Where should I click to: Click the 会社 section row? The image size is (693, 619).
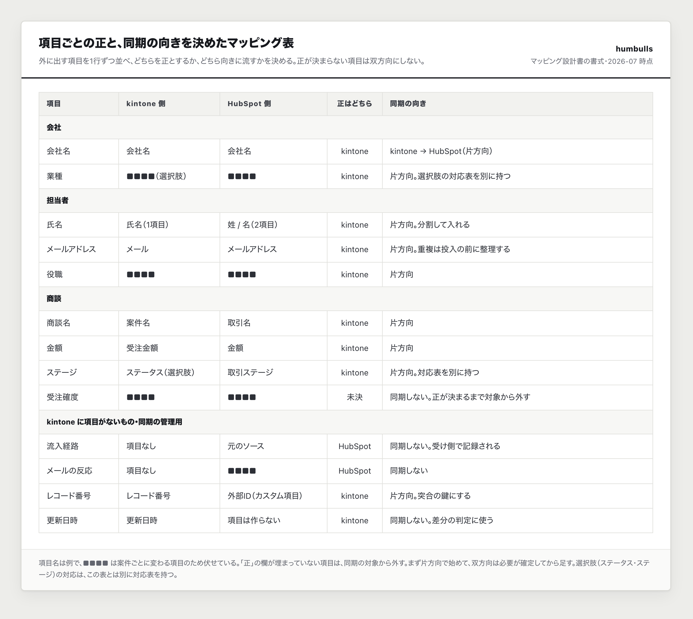(x=346, y=128)
